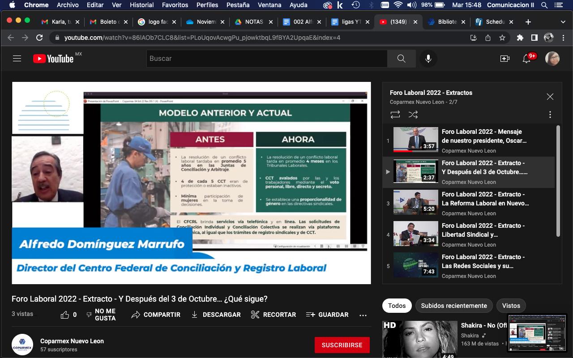Image resolution: width=573 pixels, height=358 pixels.
Task: Click the YouTube search magnifier button
Action: [x=401, y=59]
